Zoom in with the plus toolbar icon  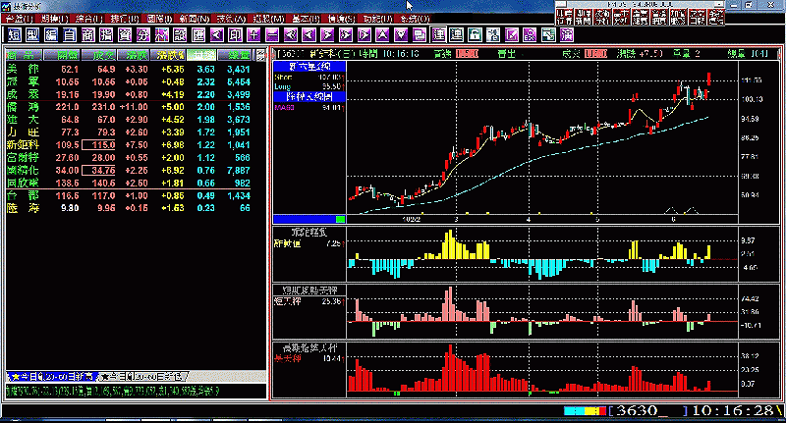point(253,35)
